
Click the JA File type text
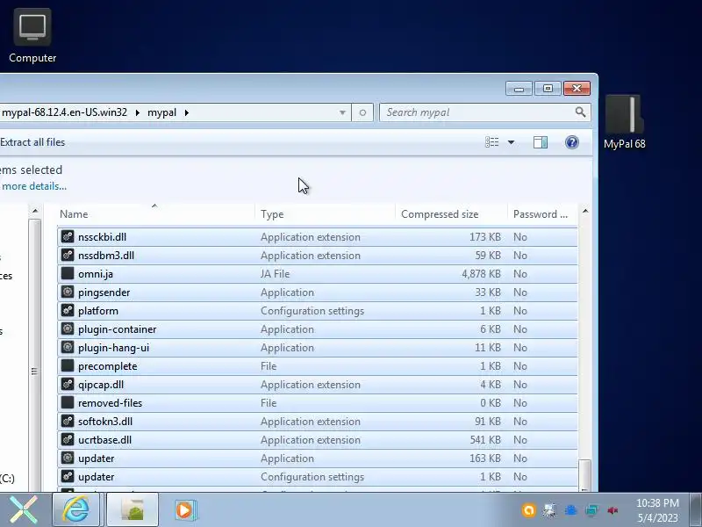pos(275,274)
